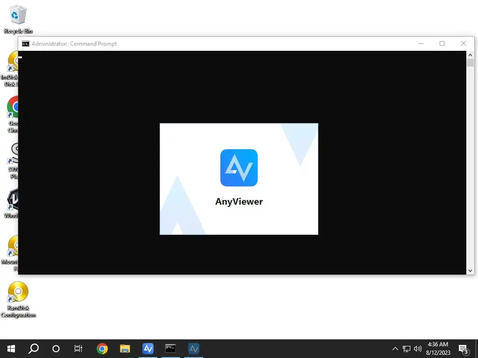Open the Recycle Bin desktop icon
This screenshot has height=358, width=478.
(18, 19)
